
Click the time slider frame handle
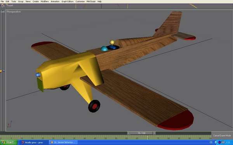pos(141,133)
